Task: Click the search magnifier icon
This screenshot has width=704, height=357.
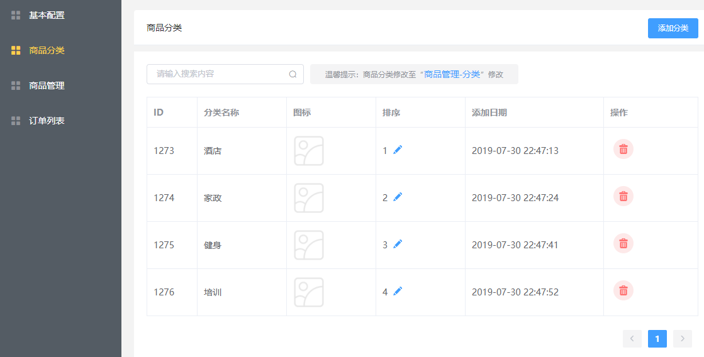Action: point(293,74)
